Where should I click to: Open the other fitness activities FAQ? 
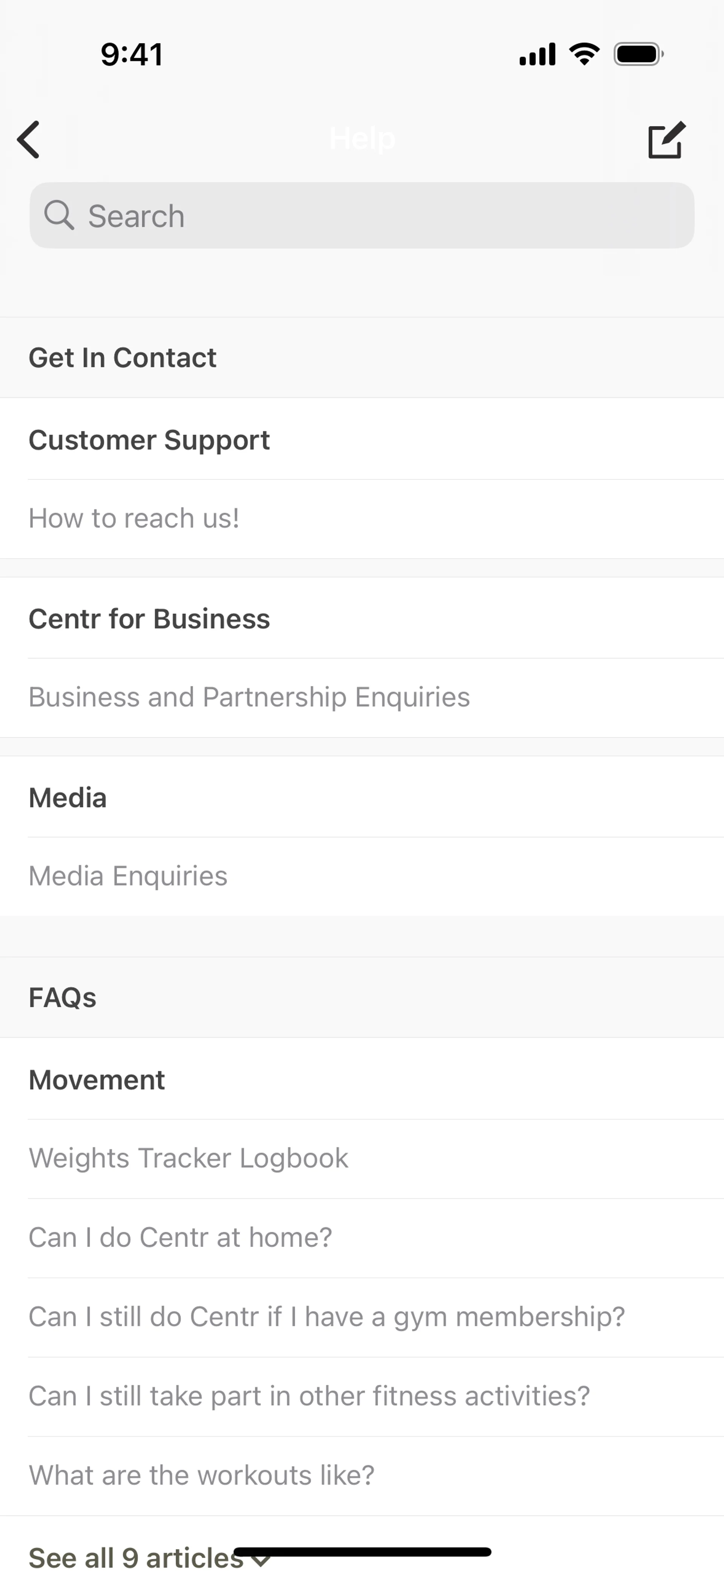point(309,1396)
